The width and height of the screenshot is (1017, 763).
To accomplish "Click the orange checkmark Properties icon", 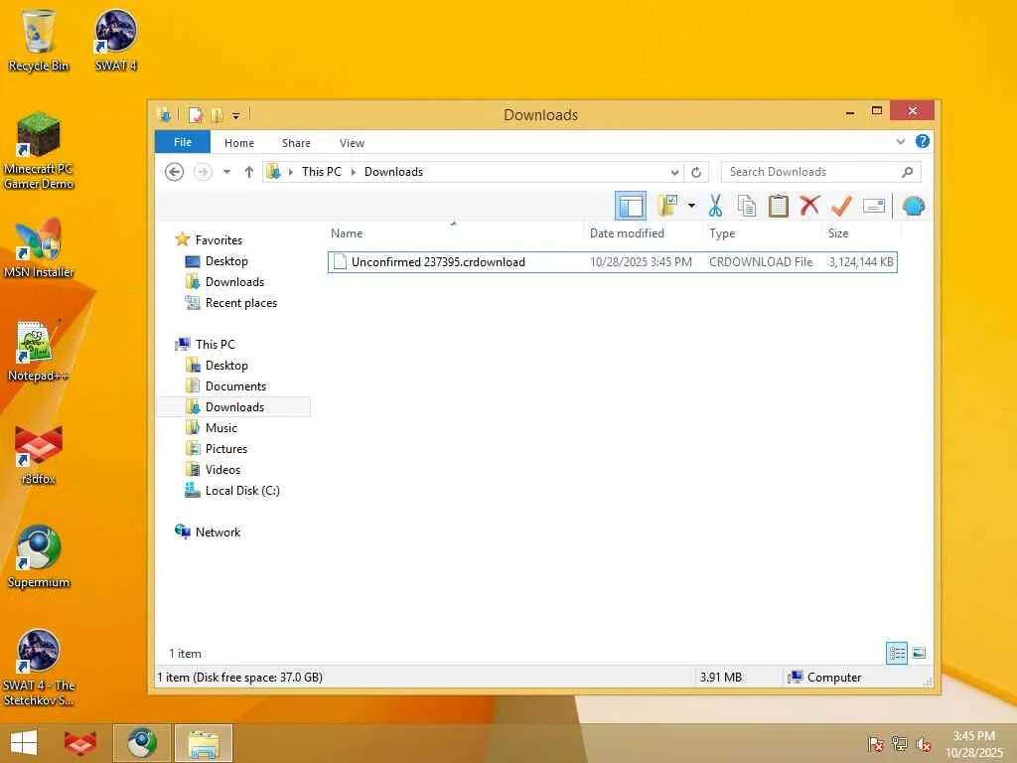I will click(x=841, y=207).
